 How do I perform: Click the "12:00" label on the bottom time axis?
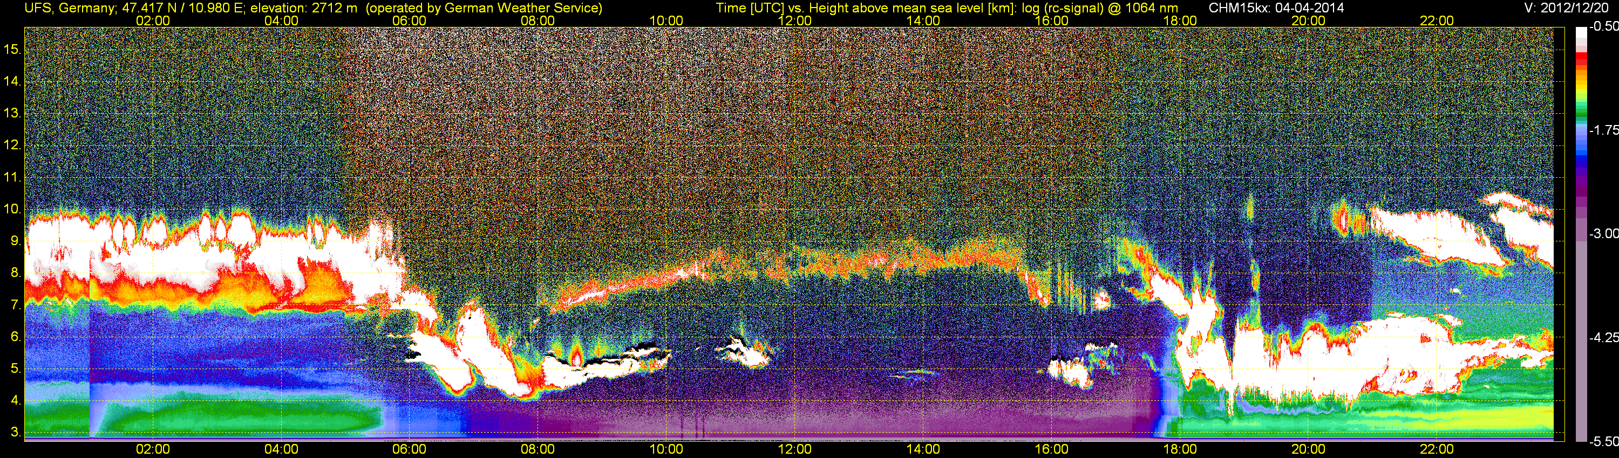click(x=794, y=450)
